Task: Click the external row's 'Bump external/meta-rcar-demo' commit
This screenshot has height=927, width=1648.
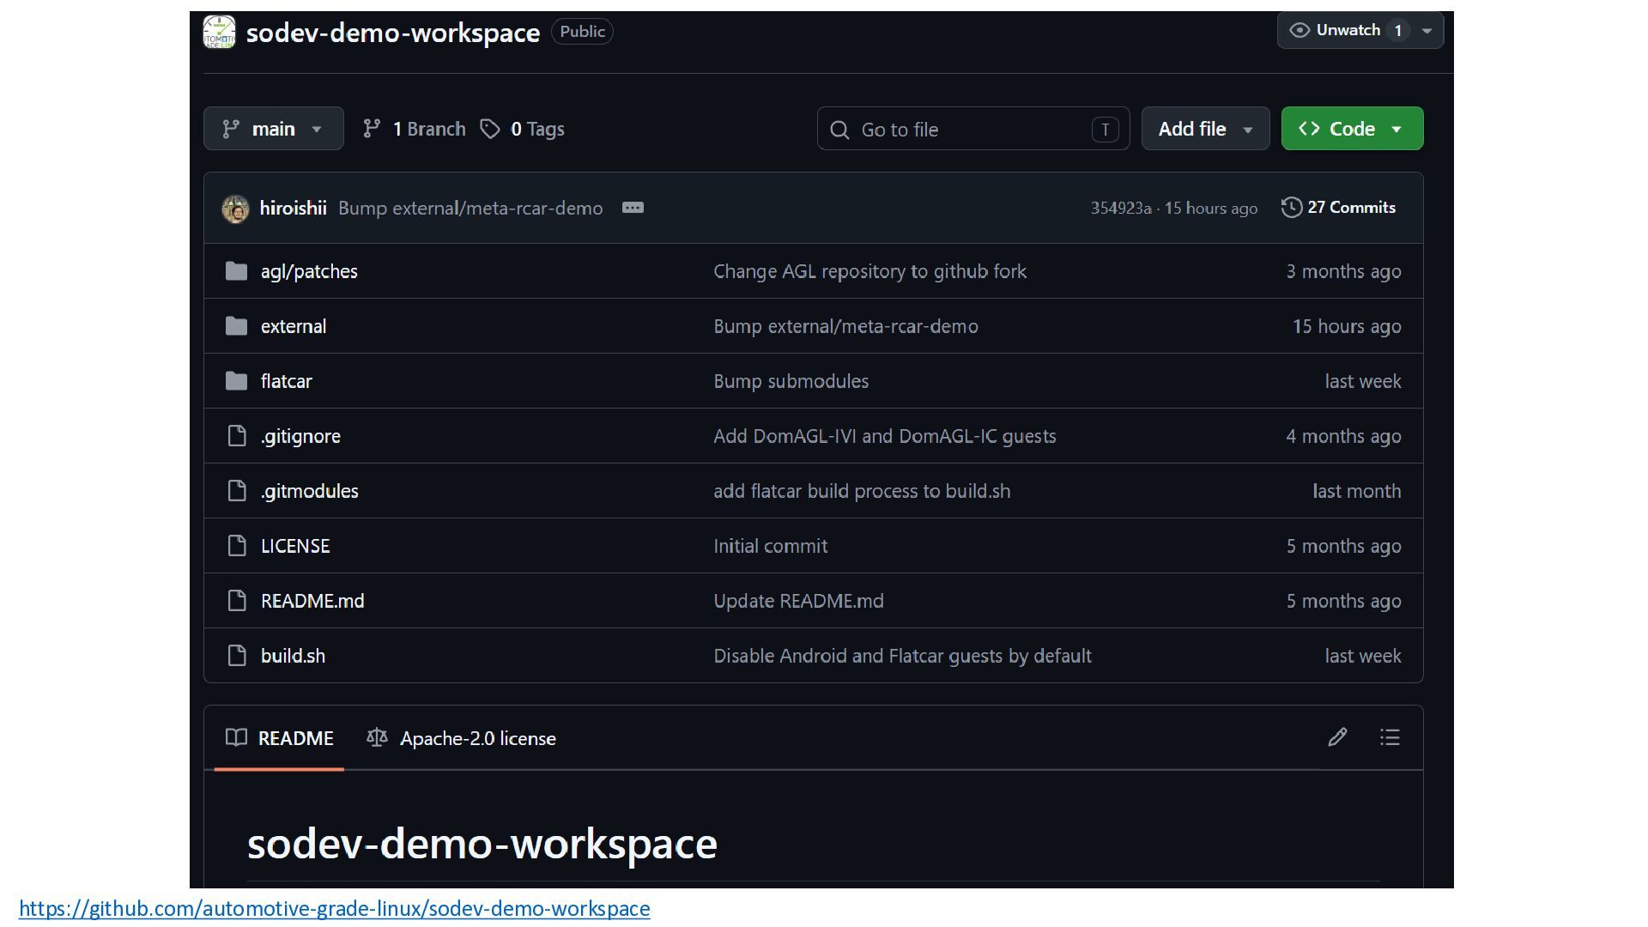Action: pos(846,326)
